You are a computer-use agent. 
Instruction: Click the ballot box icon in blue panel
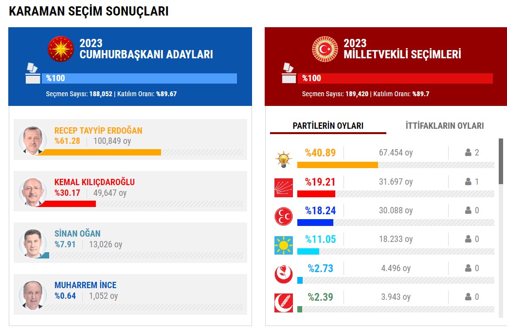coord(32,74)
